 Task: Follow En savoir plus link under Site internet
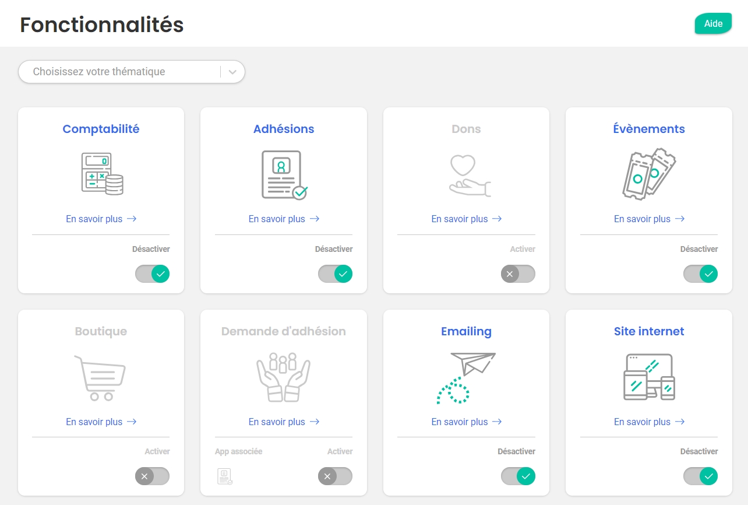[650, 422]
